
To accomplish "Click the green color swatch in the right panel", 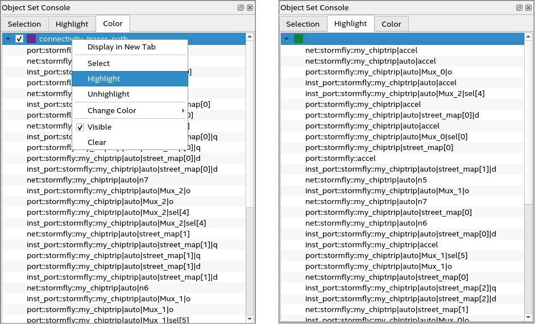I will 298,39.
